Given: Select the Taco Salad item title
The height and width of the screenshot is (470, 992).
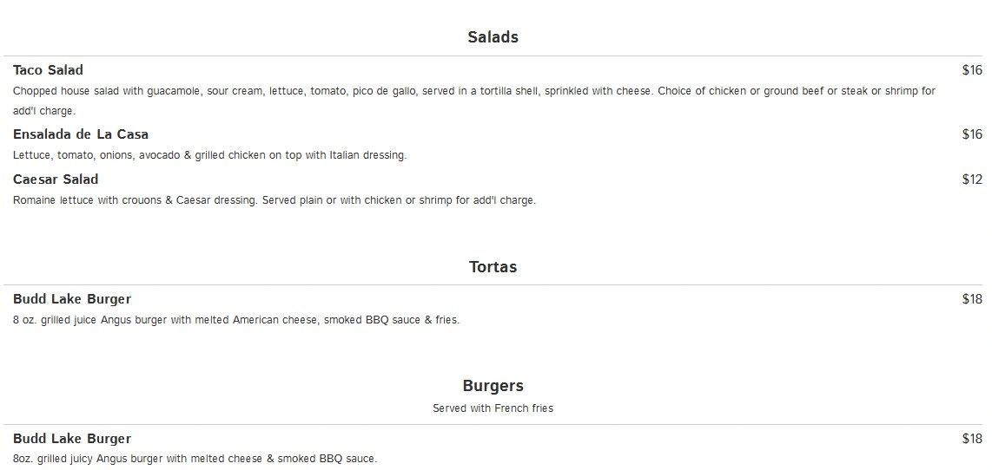Looking at the screenshot, I should [48, 70].
